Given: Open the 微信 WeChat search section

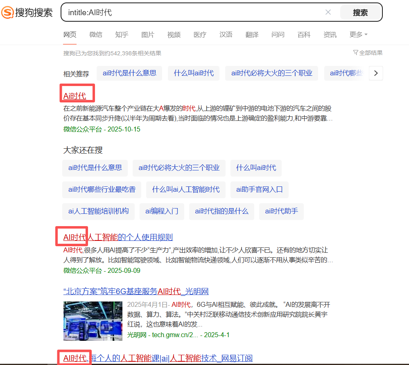Looking at the screenshot, I should [x=96, y=35].
